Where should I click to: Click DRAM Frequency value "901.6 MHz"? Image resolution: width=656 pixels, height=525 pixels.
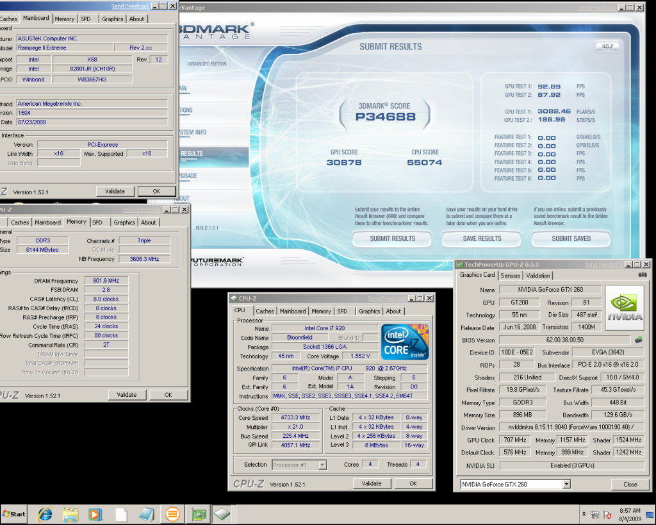coord(106,281)
